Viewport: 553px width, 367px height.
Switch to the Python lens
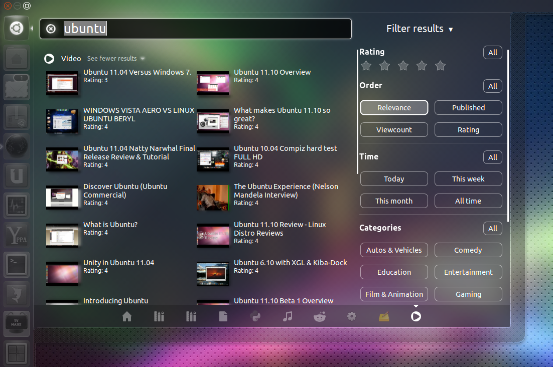pyautogui.click(x=255, y=316)
